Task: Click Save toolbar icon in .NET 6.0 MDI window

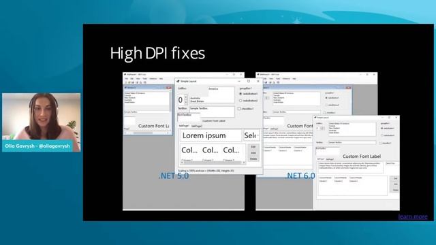Action: click(x=266, y=82)
